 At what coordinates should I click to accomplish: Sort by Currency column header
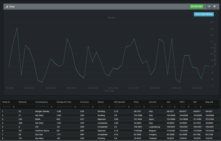pos(85,102)
